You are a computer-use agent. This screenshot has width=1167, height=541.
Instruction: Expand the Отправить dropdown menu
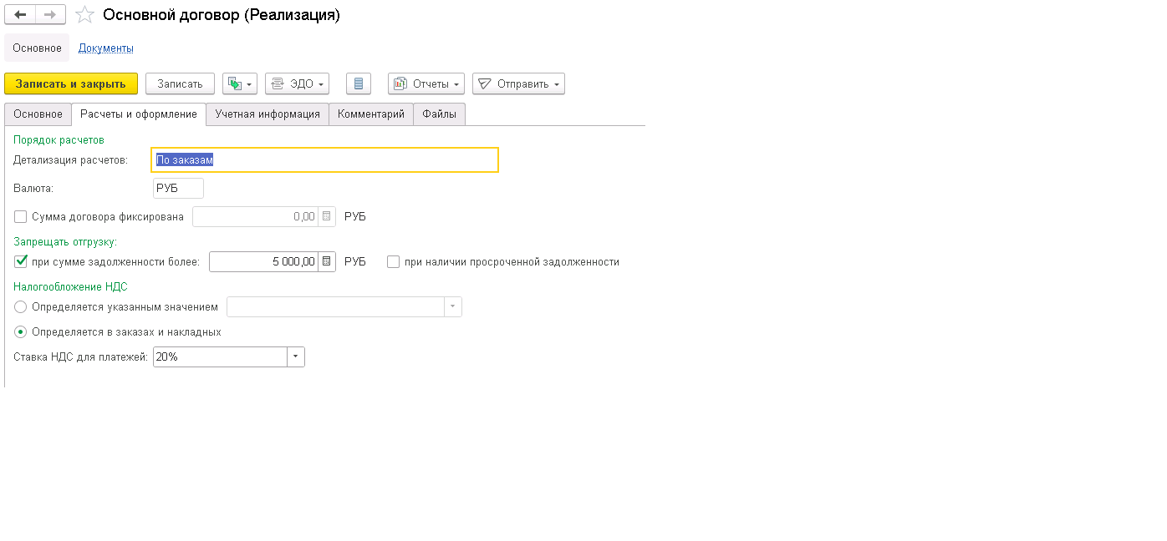coord(518,83)
